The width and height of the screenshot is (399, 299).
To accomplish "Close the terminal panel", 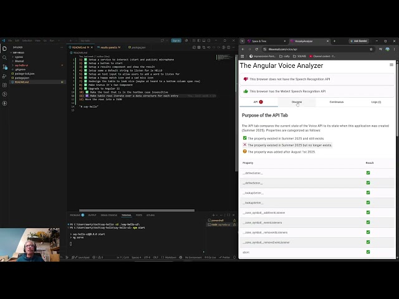I will click(x=234, y=215).
